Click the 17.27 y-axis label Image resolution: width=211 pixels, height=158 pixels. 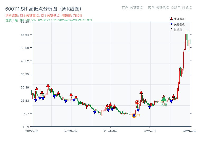(25, 114)
